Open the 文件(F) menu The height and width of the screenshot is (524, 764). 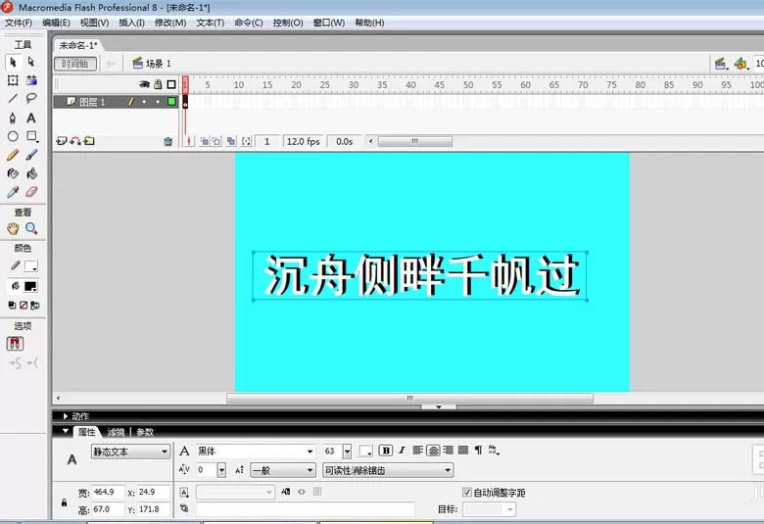point(19,23)
